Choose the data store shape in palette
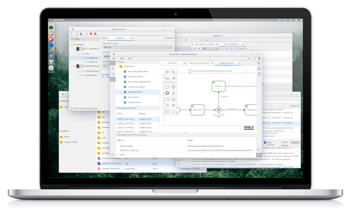Viewport: 351px width, 210px height. [174, 106]
